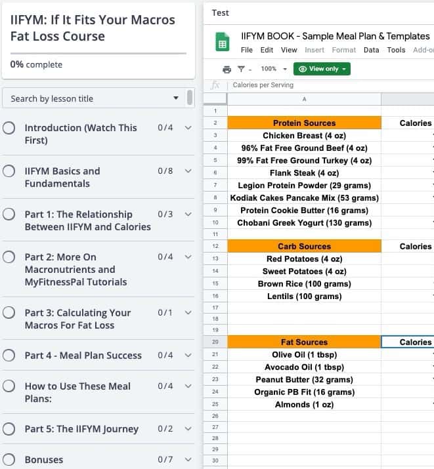Expand Introduction section chevron

pyautogui.click(x=188, y=128)
